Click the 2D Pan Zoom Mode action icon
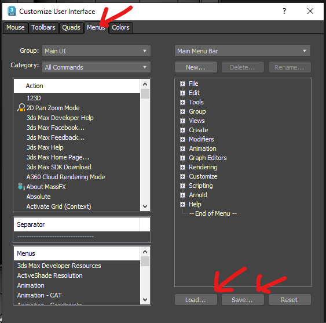 (21, 108)
